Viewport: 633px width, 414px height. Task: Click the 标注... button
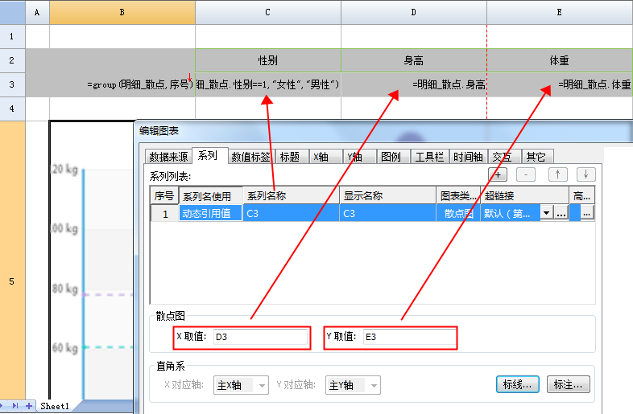(569, 385)
